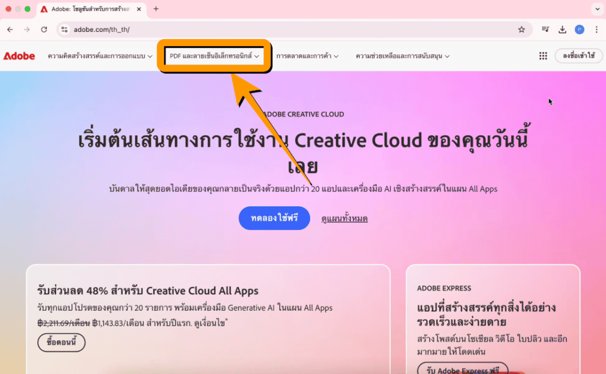The image size is (606, 374).
Task: Click the site information icon in address bar
Action: [64, 29]
